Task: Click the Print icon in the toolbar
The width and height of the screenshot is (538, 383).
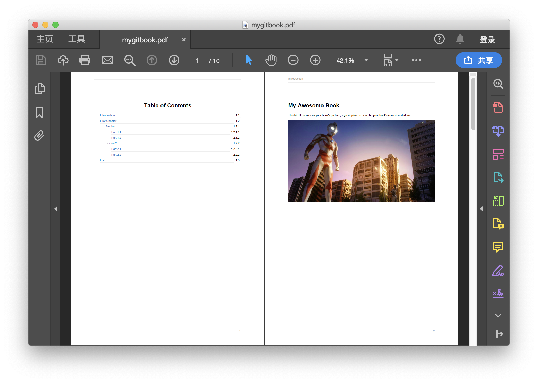Action: point(85,60)
